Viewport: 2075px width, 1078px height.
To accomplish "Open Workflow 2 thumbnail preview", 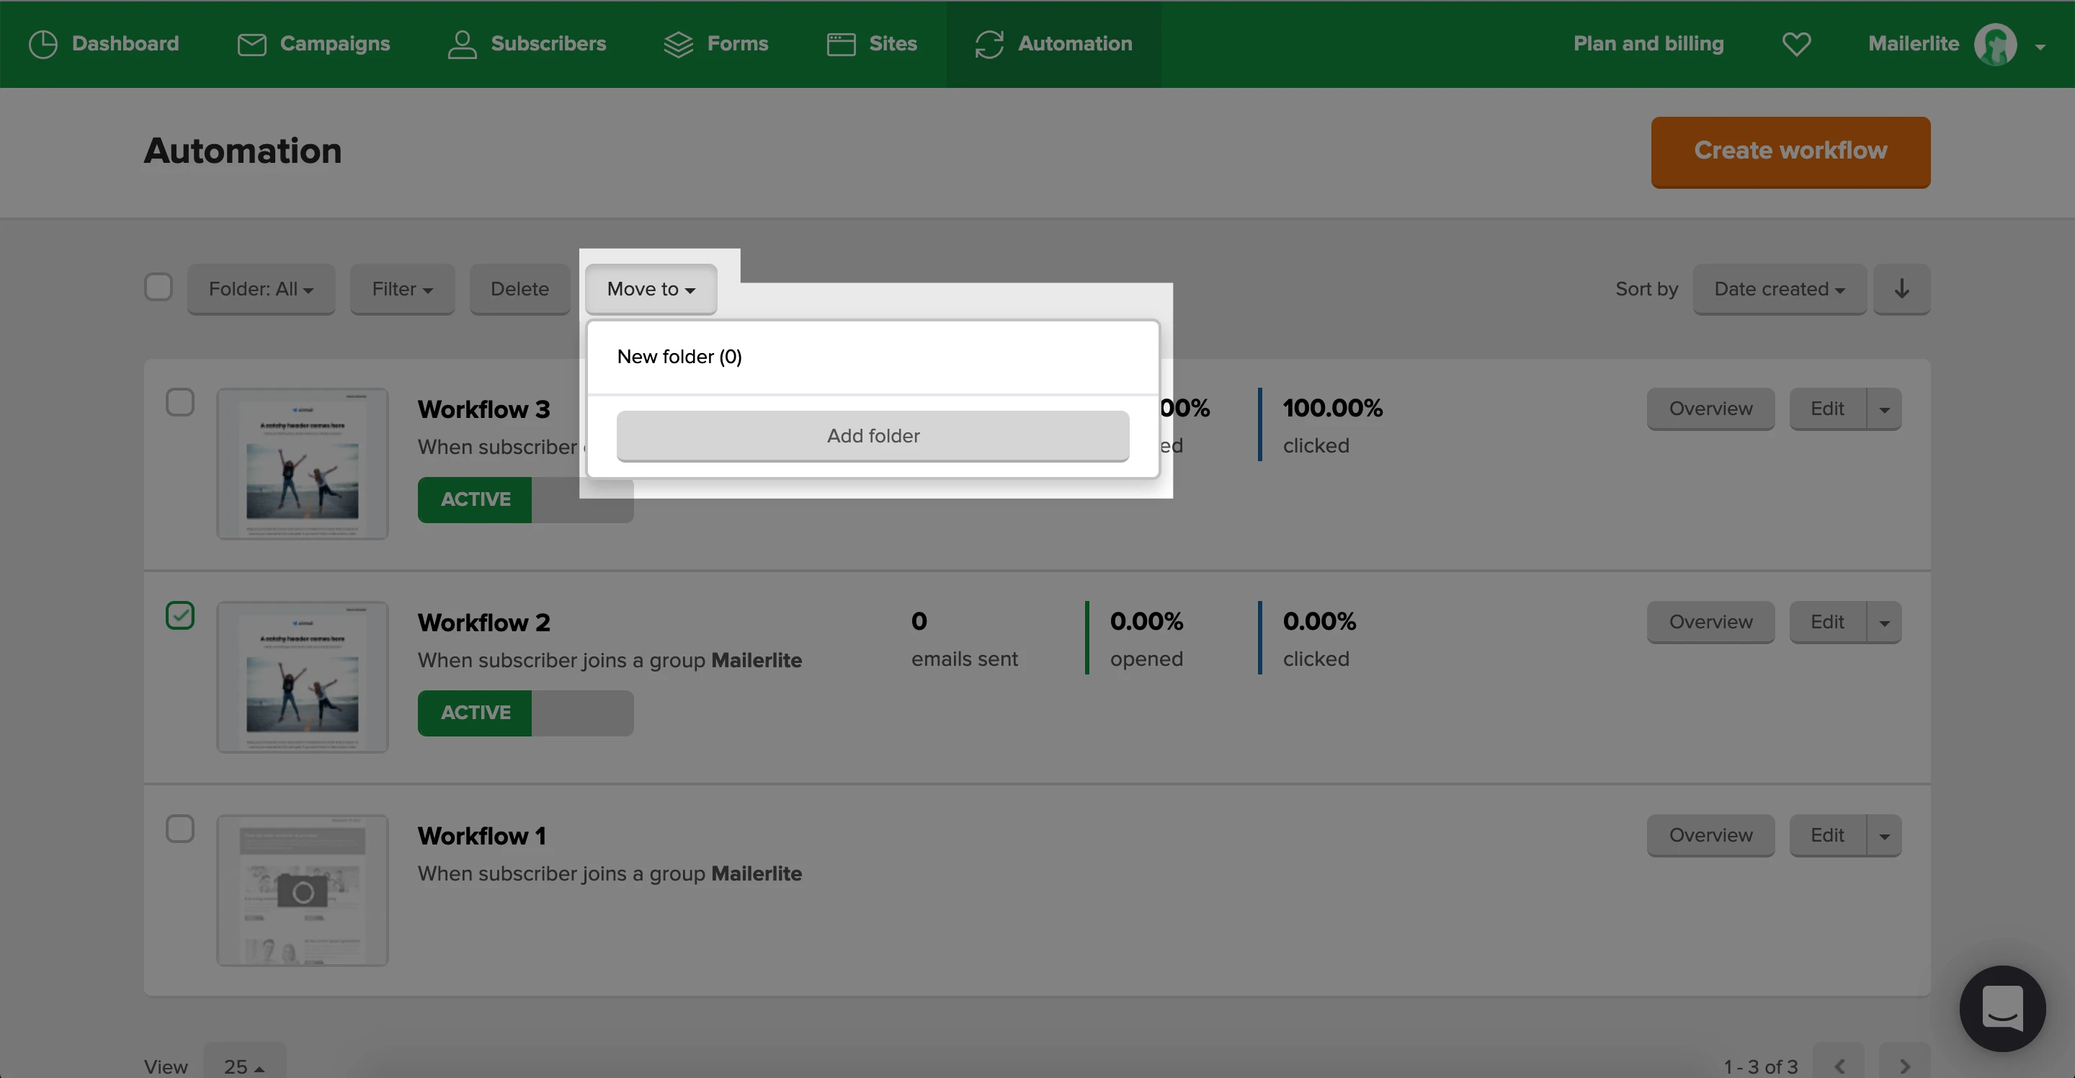I will pyautogui.click(x=302, y=677).
